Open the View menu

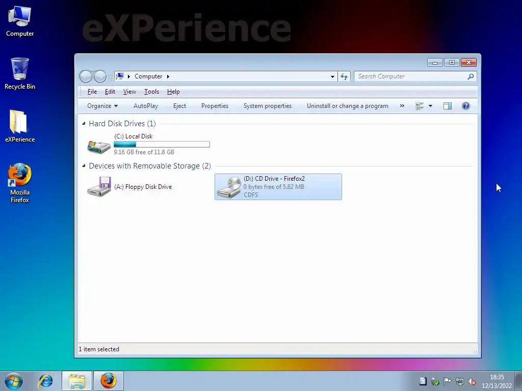coord(129,92)
